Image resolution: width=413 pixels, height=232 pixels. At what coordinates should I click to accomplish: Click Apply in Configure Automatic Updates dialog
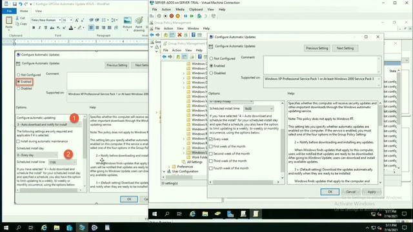(x=372, y=192)
